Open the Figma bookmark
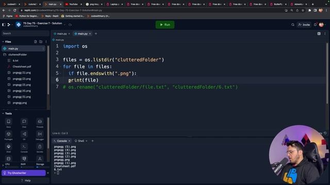330x185 pixels. point(8,16)
